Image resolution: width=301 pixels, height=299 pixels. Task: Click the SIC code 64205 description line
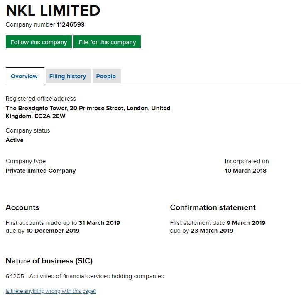[x=85, y=276]
